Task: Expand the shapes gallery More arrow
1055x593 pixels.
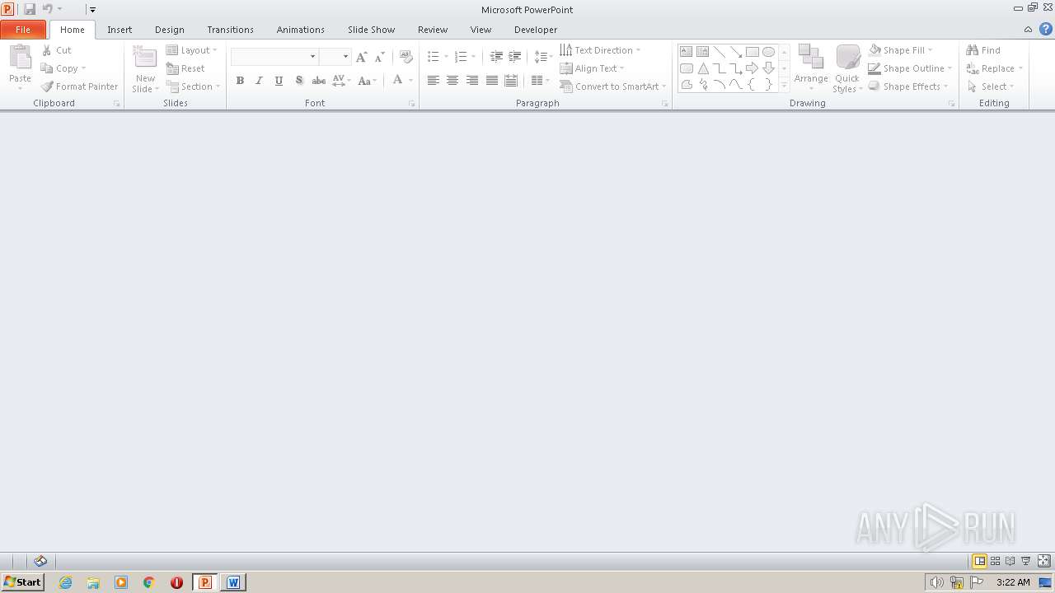Action: click(784, 84)
